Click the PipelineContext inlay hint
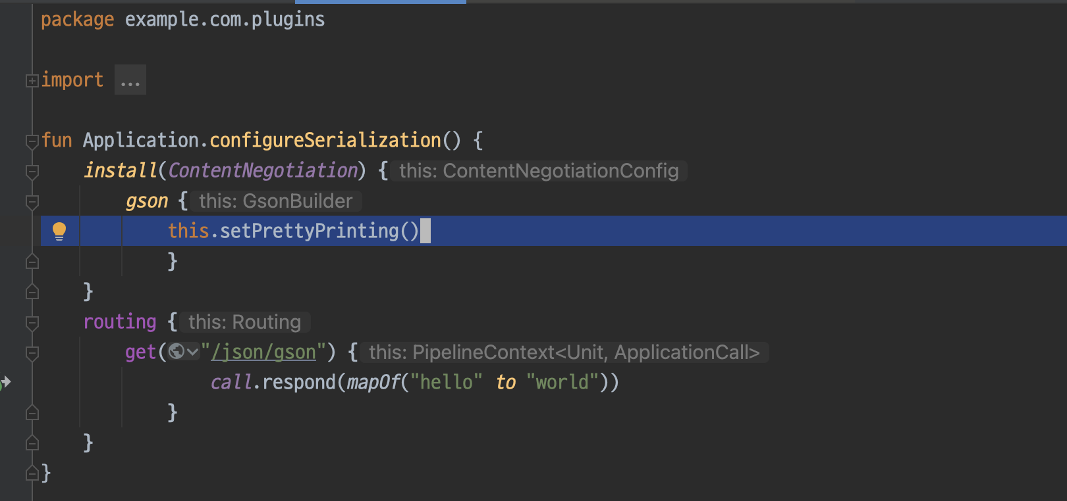The image size is (1067, 501). 564,352
